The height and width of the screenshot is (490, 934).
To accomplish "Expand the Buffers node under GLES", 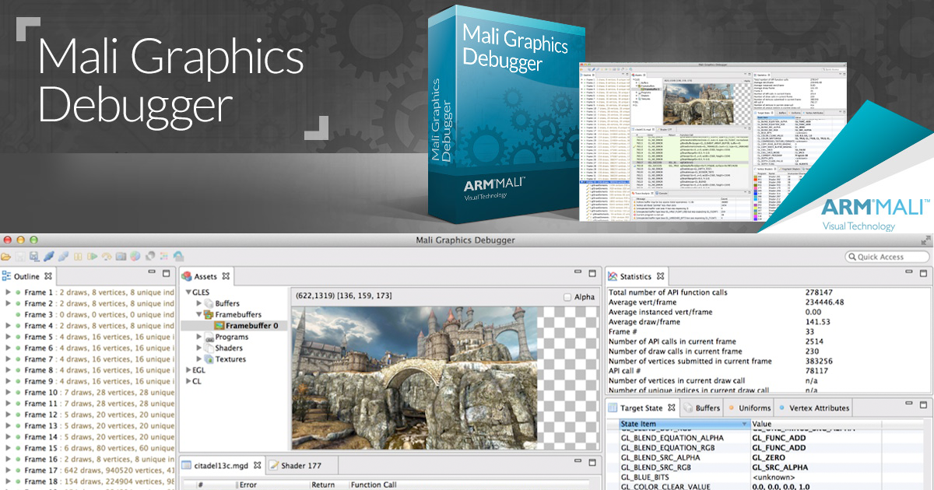I will click(198, 303).
